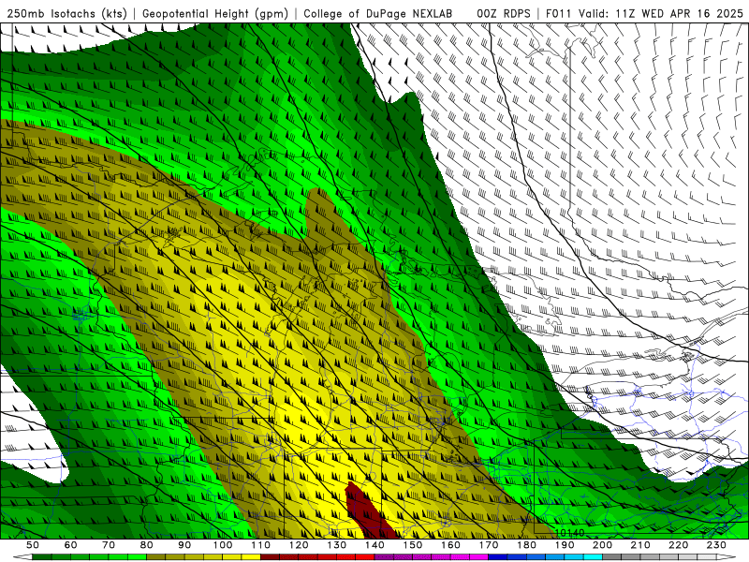The width and height of the screenshot is (749, 562).
Task: Click the 'Geopotential Height (gpm)' title text
Action: point(215,13)
